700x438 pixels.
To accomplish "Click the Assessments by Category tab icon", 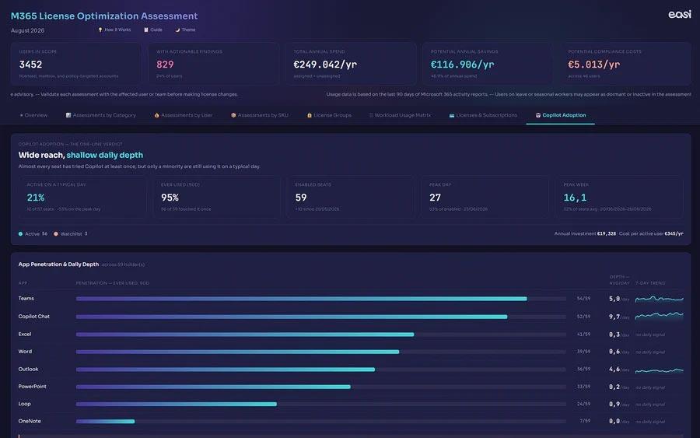I will pyautogui.click(x=68, y=115).
